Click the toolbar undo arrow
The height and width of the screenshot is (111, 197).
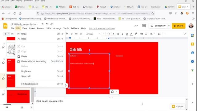click(13, 34)
